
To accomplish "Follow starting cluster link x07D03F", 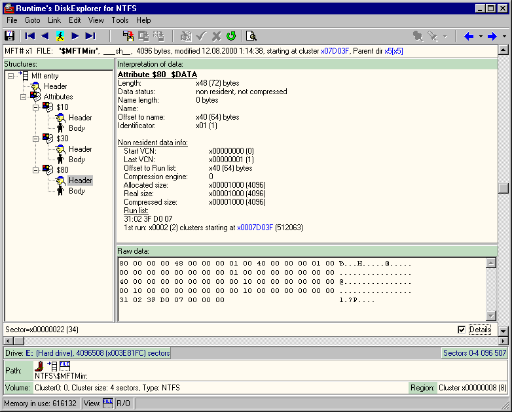I will click(335, 51).
